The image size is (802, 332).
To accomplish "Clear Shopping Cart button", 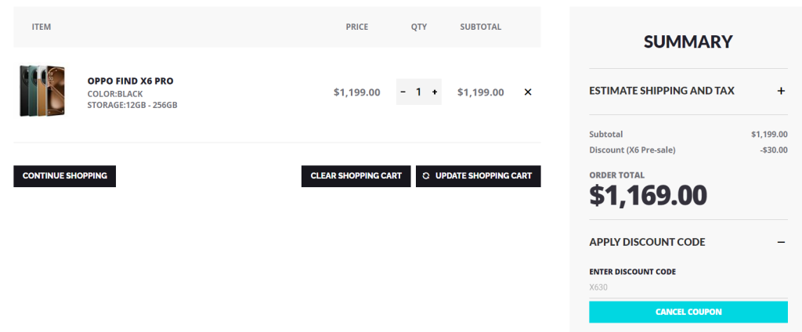I will tap(356, 176).
